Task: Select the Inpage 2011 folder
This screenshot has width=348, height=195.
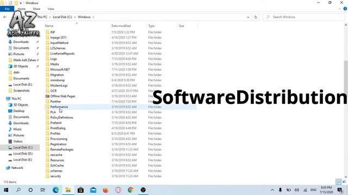Action: 58,37
